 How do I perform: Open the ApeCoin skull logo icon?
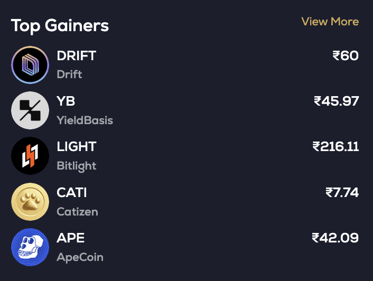point(30,247)
